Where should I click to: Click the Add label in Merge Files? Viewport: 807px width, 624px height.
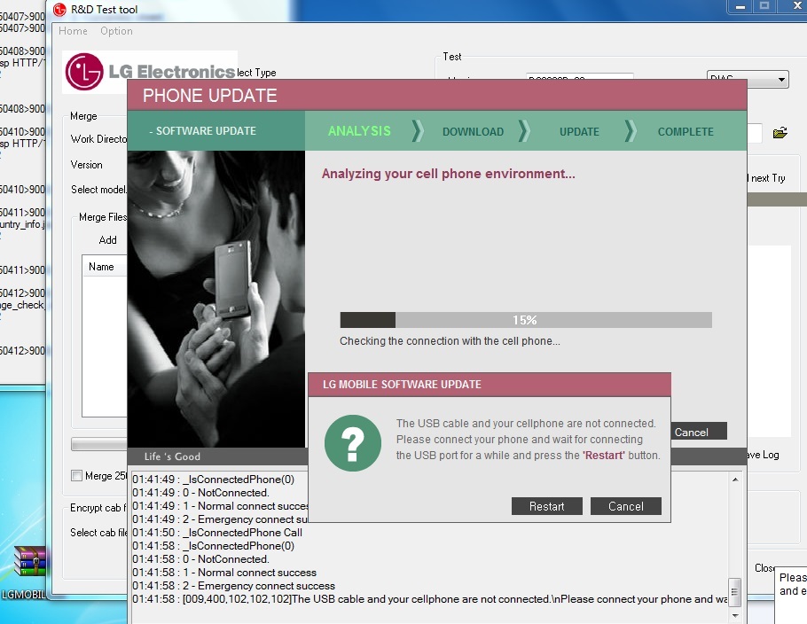coord(107,239)
